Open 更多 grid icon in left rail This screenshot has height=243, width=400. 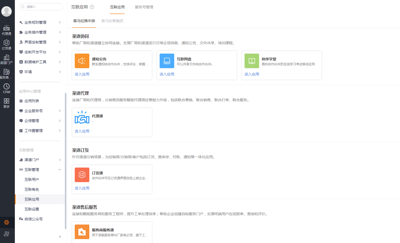tap(7, 101)
